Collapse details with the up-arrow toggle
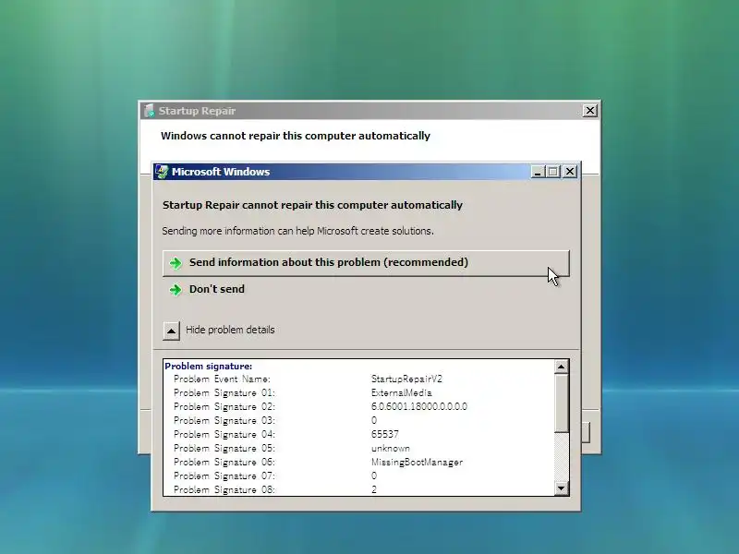 click(x=171, y=331)
